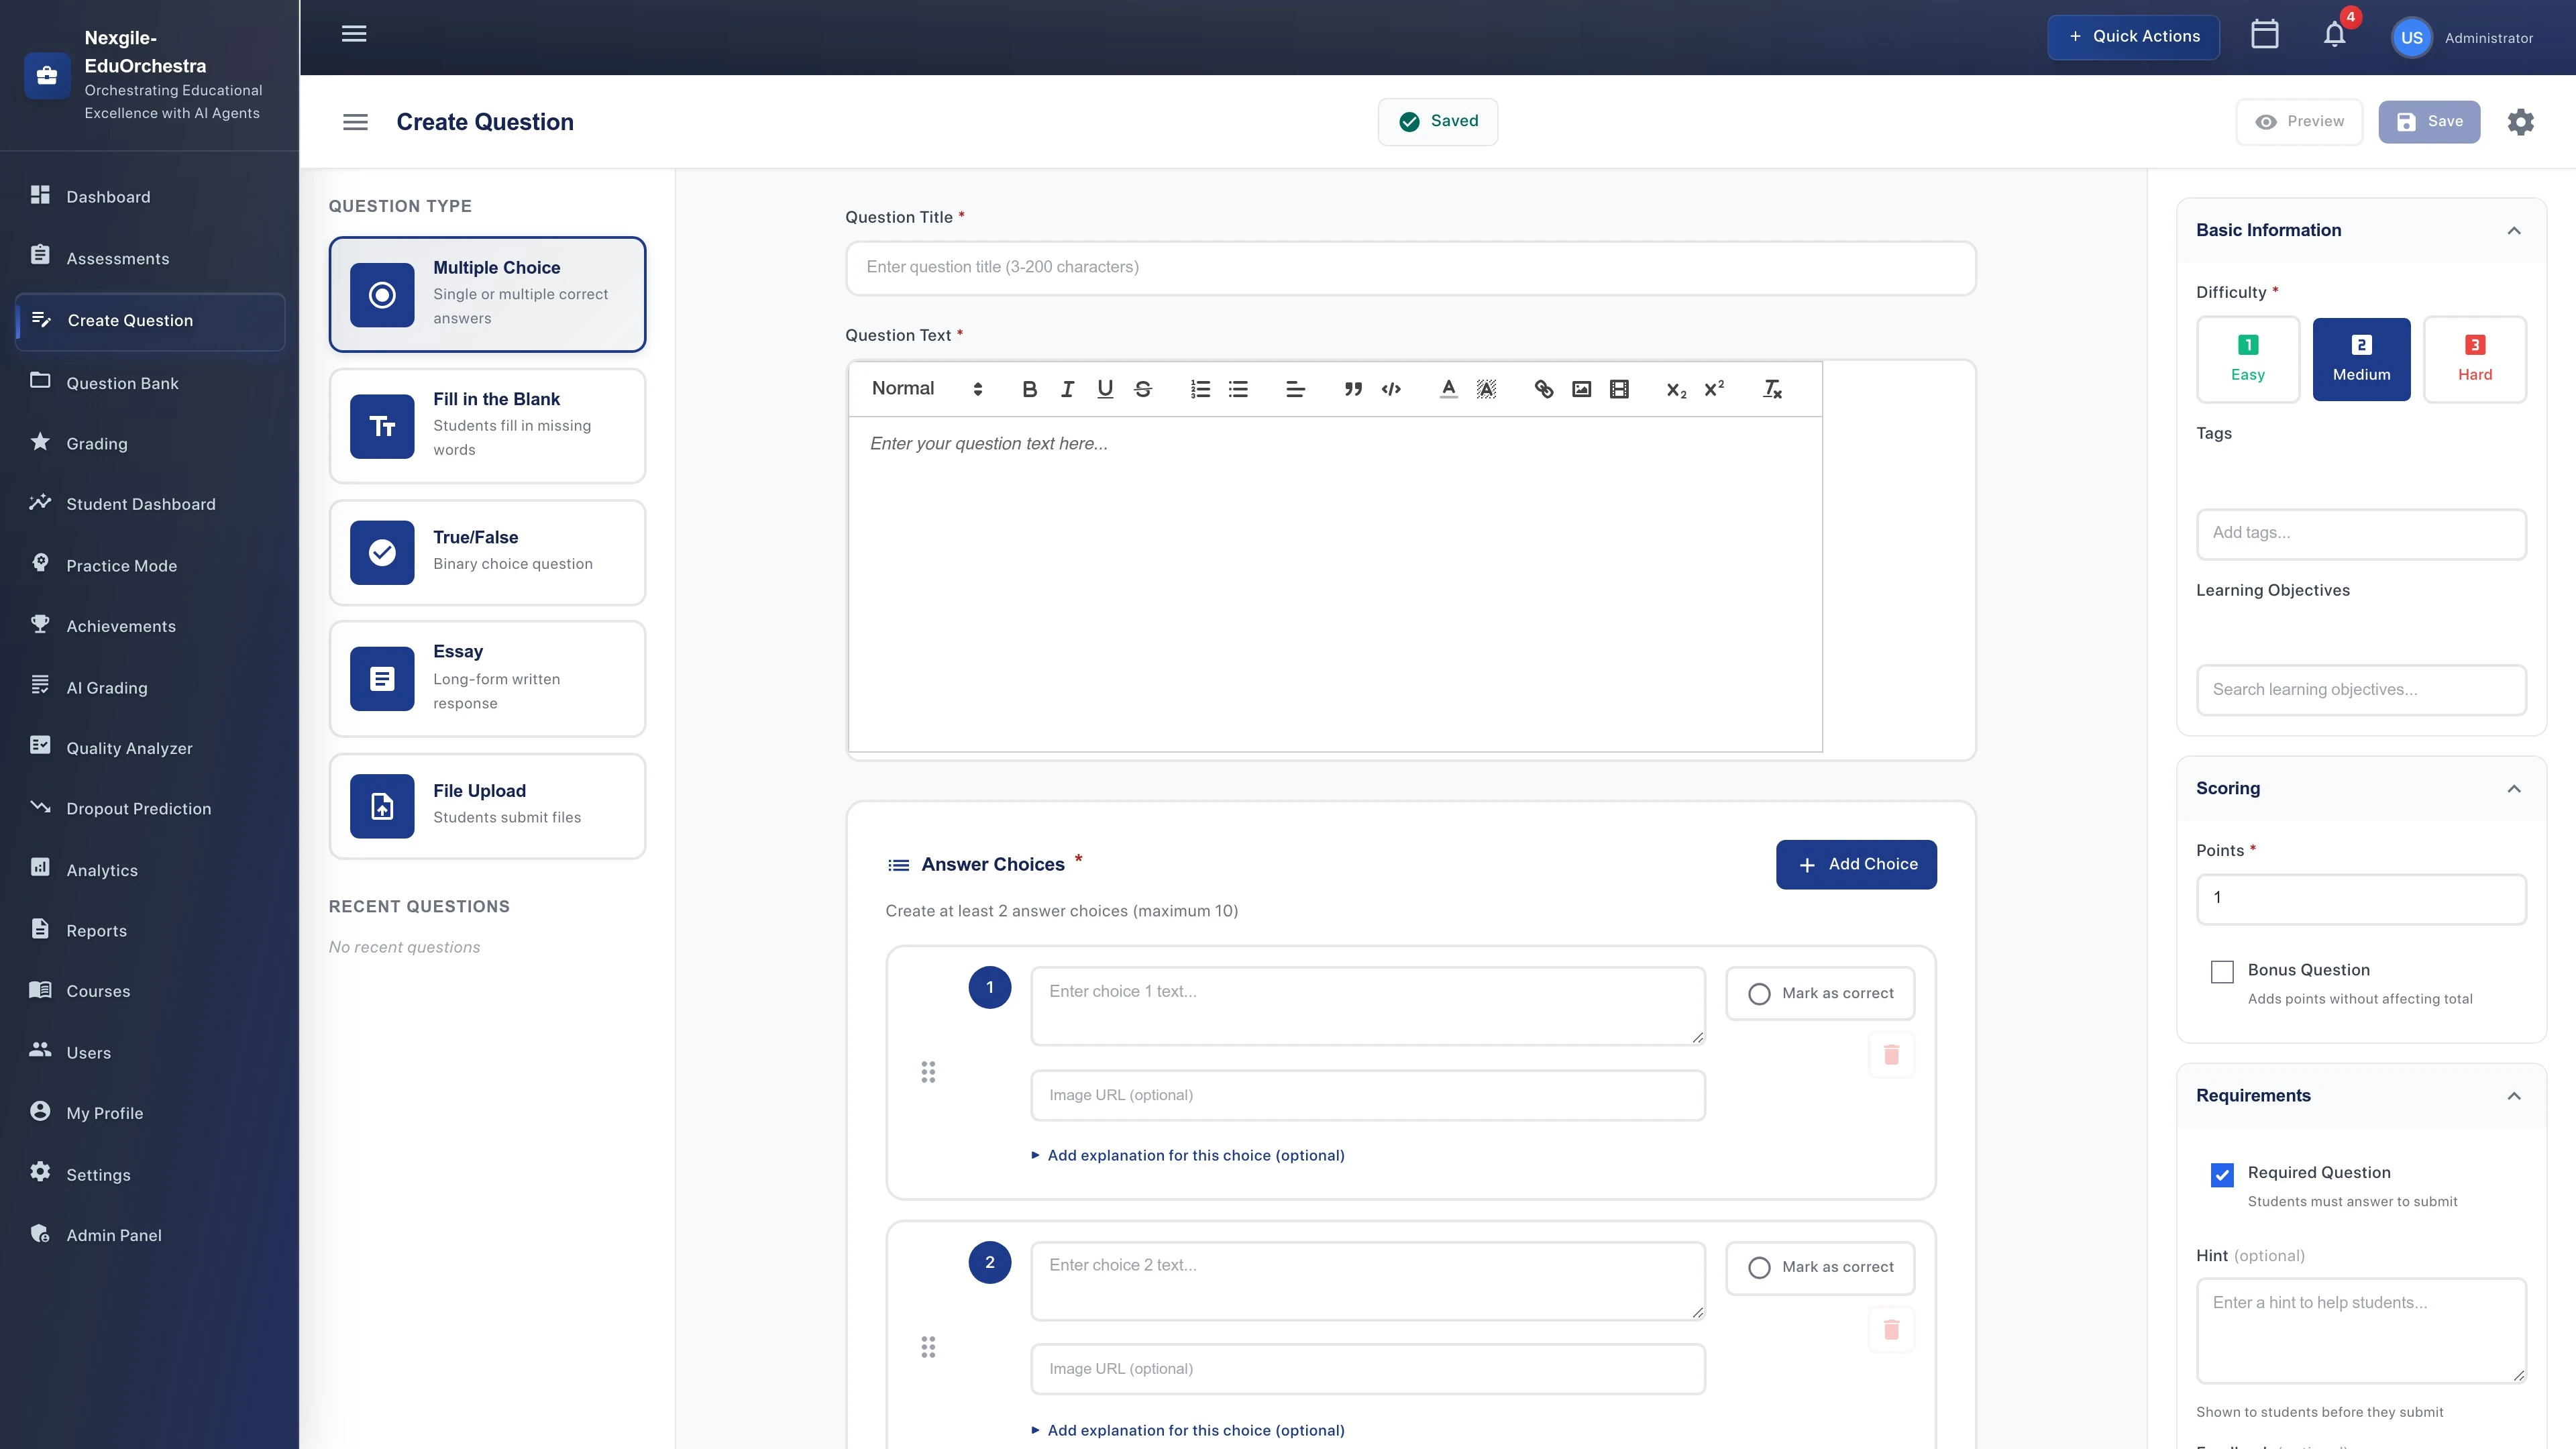The image size is (2576, 1449).
Task: Collapse the Basic Information section
Action: click(x=2515, y=230)
